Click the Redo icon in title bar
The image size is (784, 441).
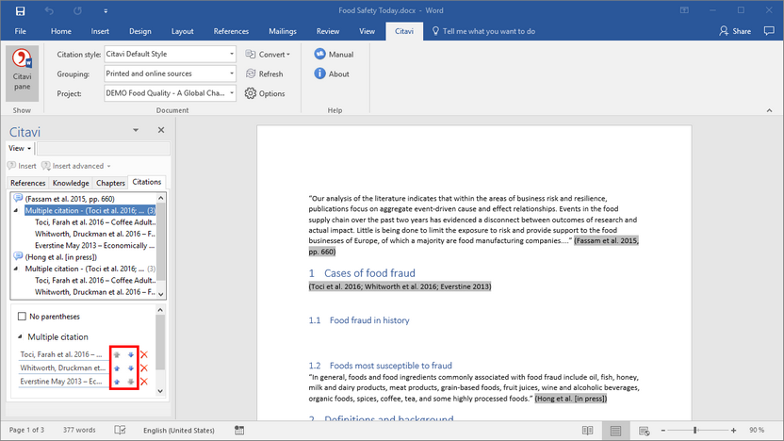pyautogui.click(x=77, y=10)
